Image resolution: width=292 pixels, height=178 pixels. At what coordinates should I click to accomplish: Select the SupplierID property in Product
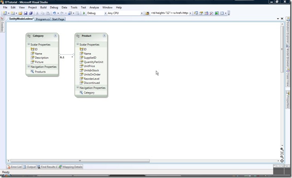click(x=90, y=58)
